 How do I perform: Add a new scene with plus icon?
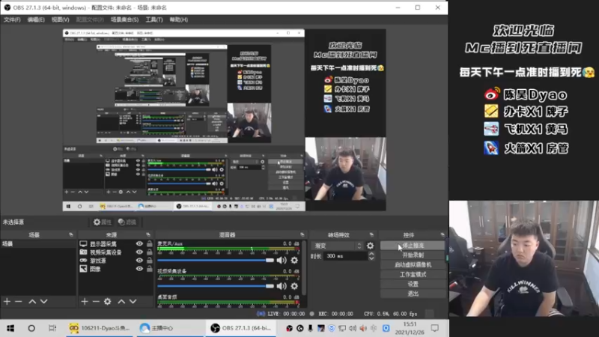(x=7, y=302)
